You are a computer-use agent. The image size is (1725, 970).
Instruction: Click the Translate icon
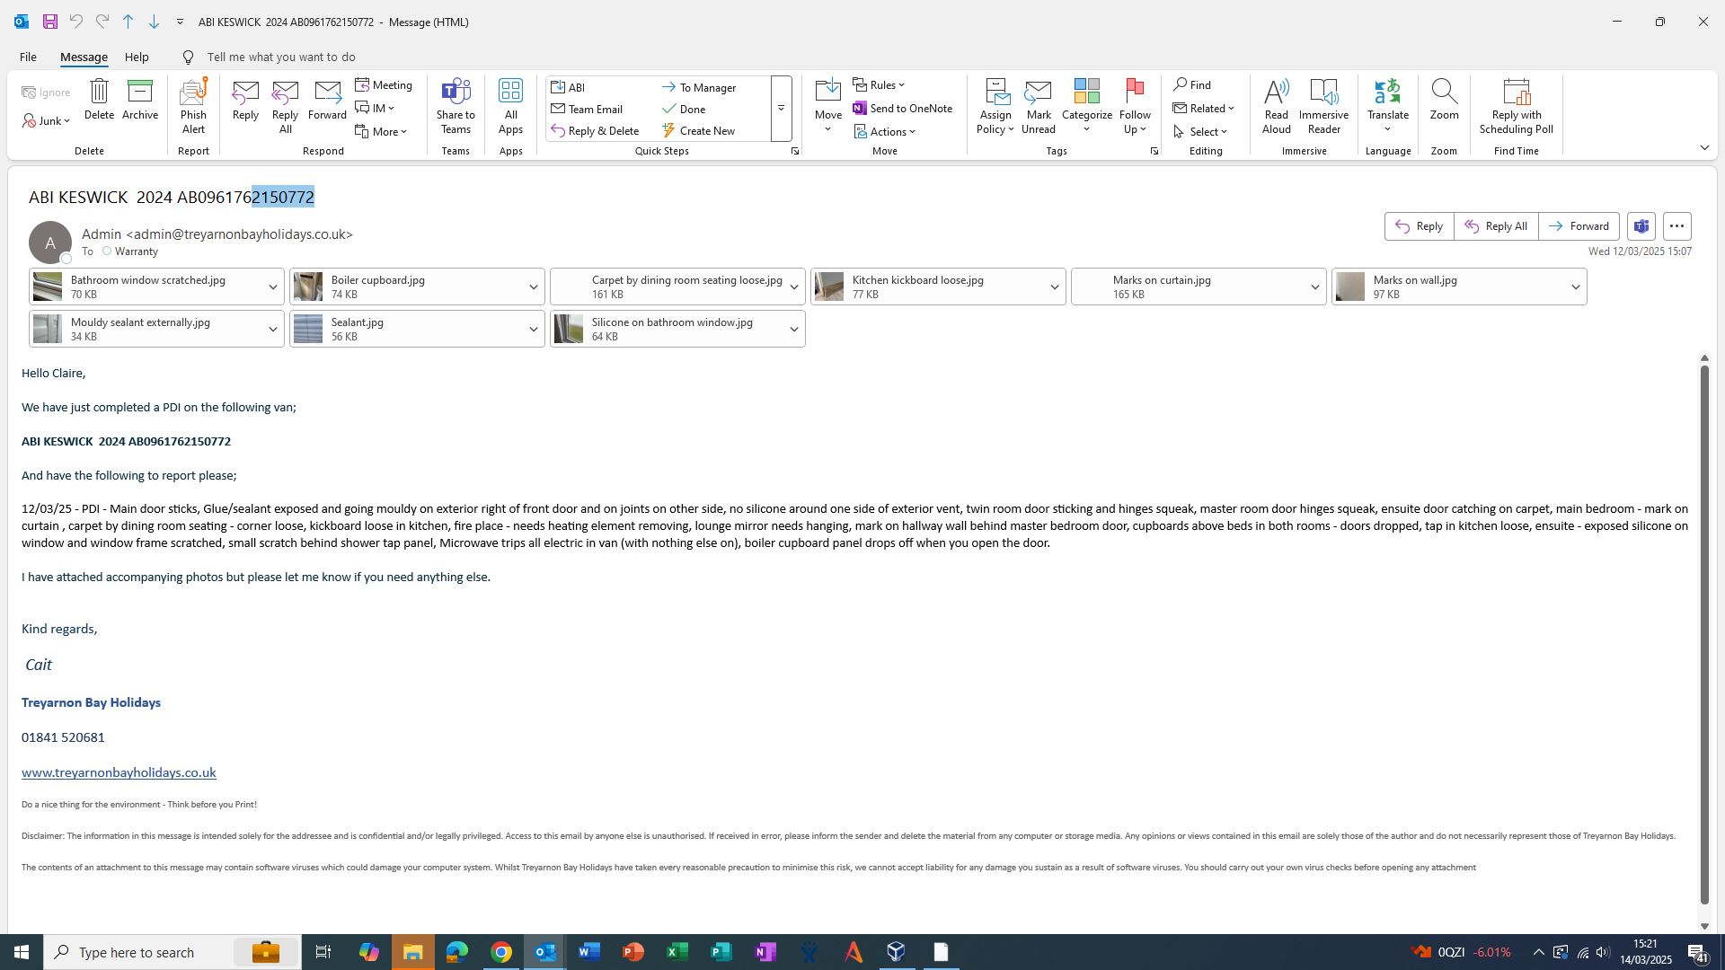pos(1387,92)
